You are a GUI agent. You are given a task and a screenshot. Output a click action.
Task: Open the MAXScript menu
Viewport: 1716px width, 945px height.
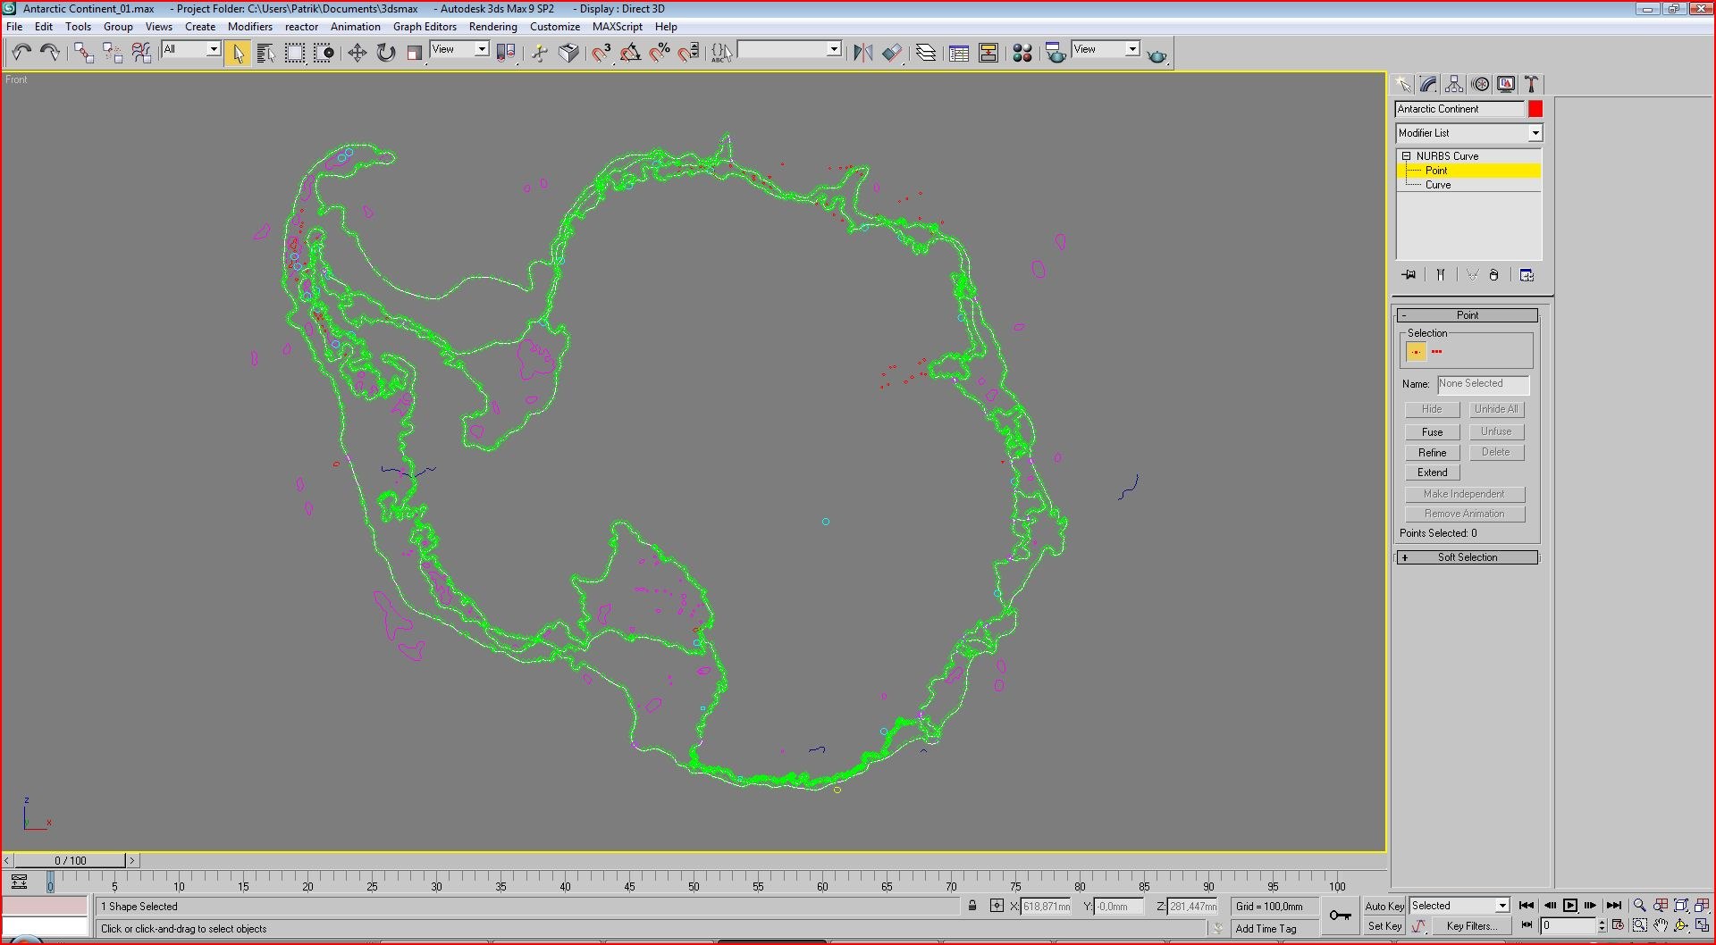coord(617,27)
